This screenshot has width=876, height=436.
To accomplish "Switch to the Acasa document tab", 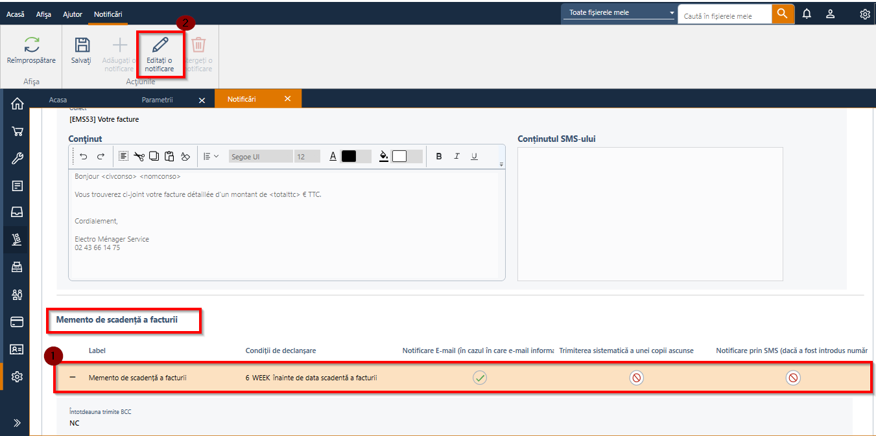I will (x=58, y=99).
